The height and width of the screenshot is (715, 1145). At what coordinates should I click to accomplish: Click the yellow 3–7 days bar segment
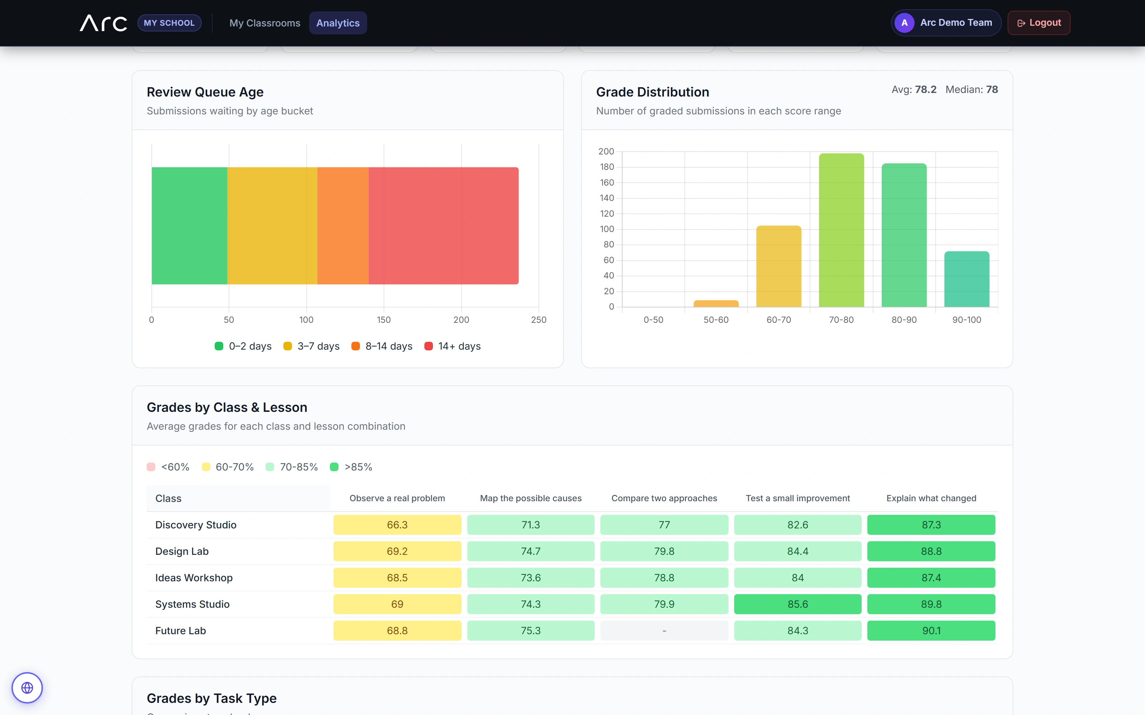tap(272, 226)
